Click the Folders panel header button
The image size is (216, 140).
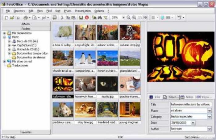coord(26,29)
